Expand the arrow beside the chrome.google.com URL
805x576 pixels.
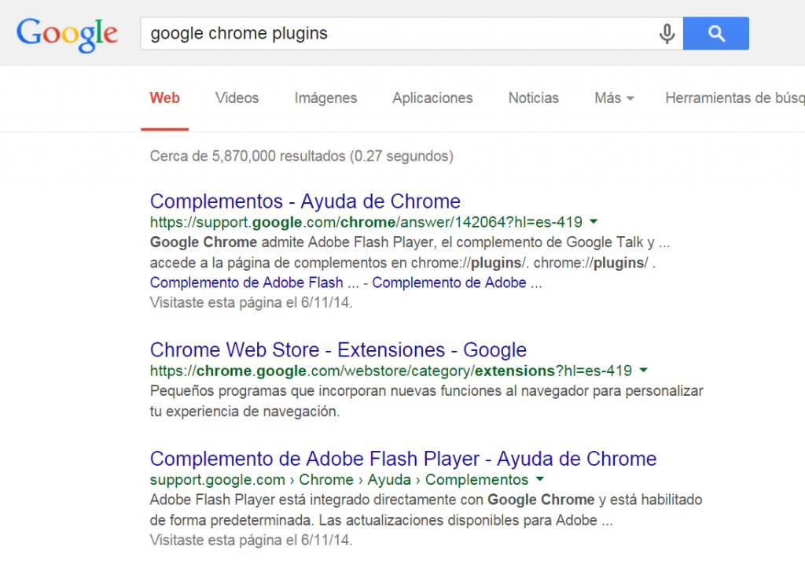(645, 370)
